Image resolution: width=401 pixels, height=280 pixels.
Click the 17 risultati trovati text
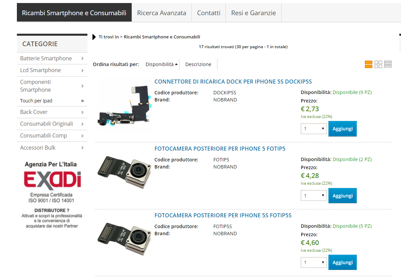coord(243,47)
